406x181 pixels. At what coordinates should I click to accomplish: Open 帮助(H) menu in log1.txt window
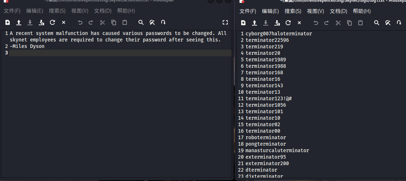[362, 11]
